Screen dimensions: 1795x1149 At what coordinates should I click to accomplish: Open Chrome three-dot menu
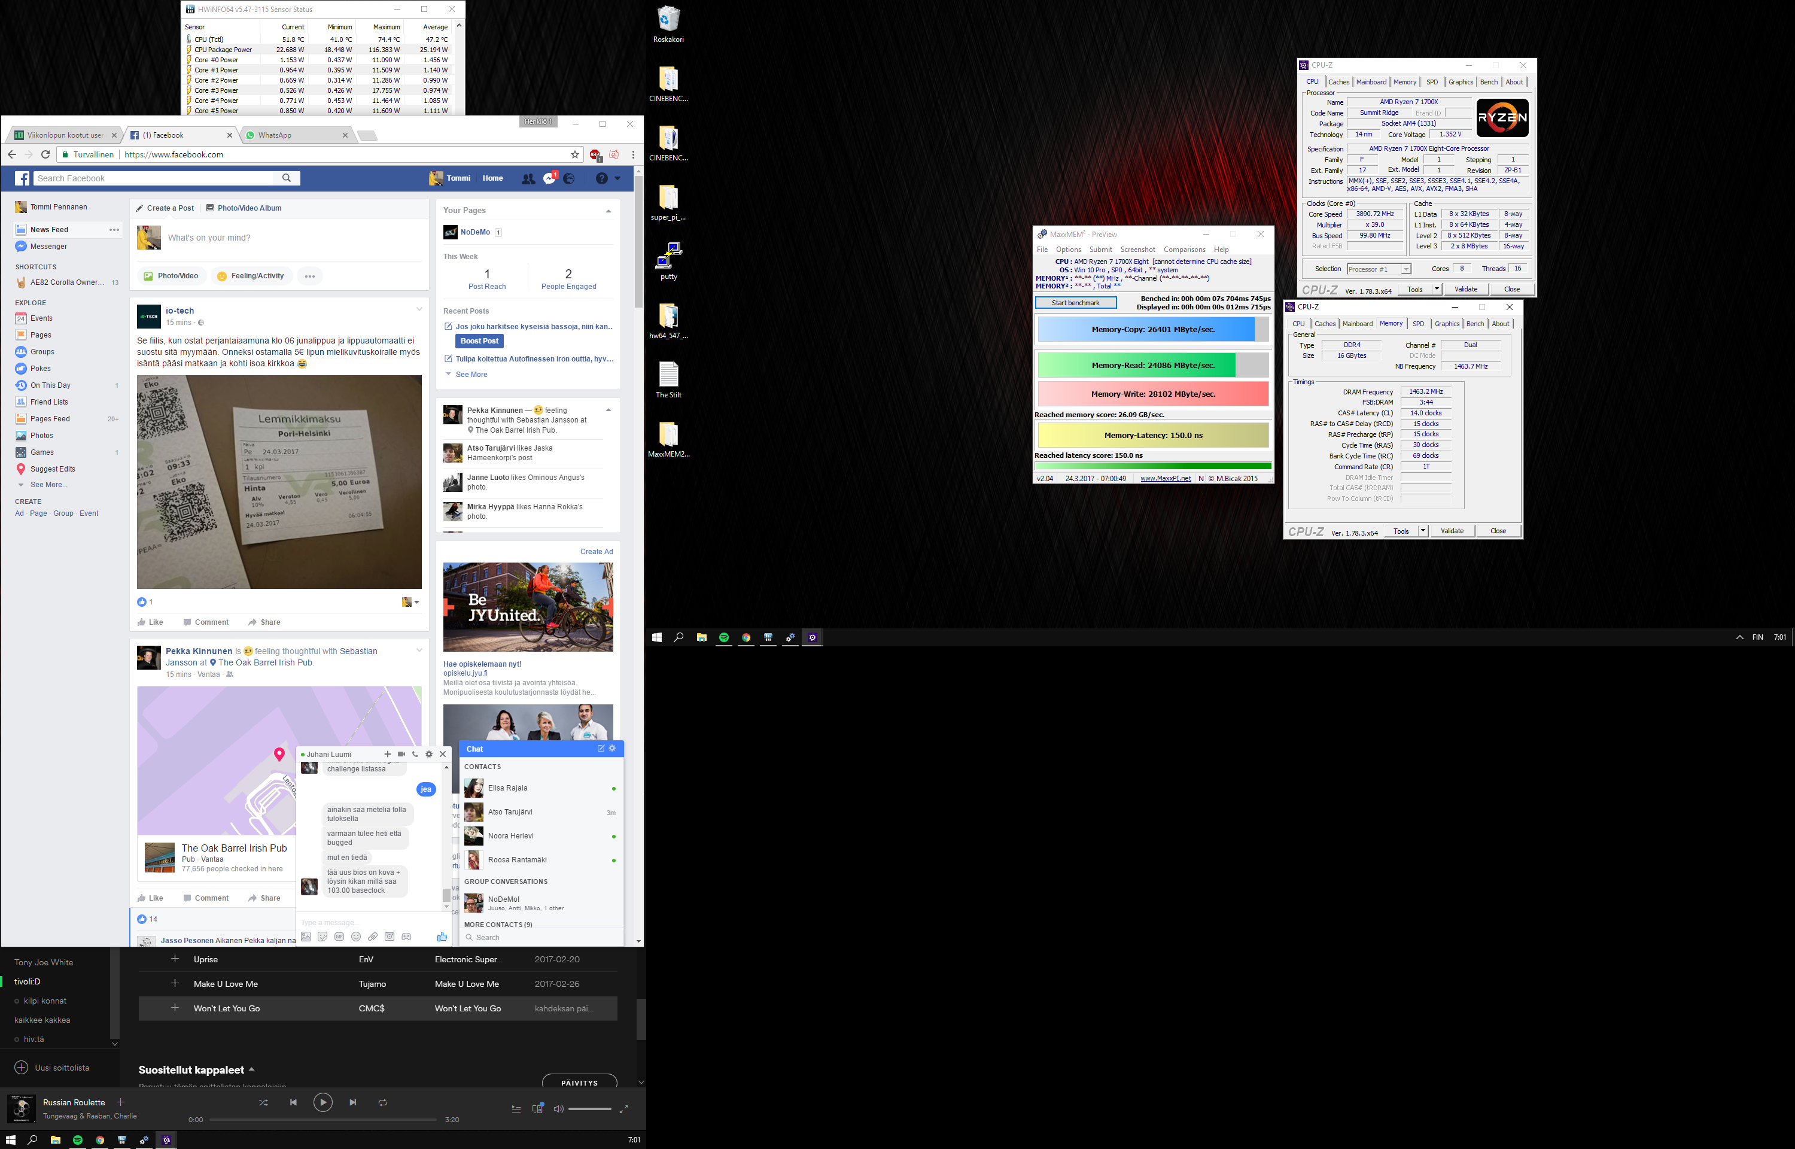[633, 154]
